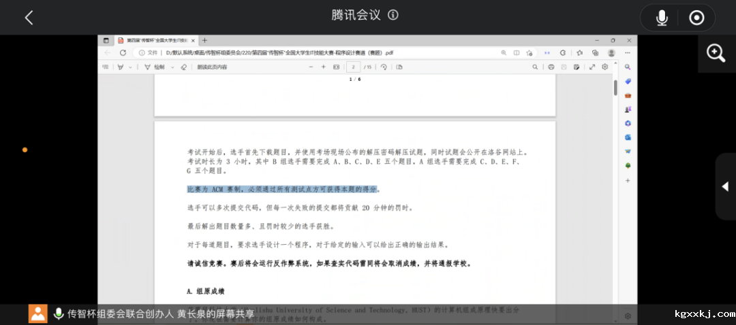Open sidebar orange tools briefcase icon
The width and height of the screenshot is (736, 325).
pos(628,95)
